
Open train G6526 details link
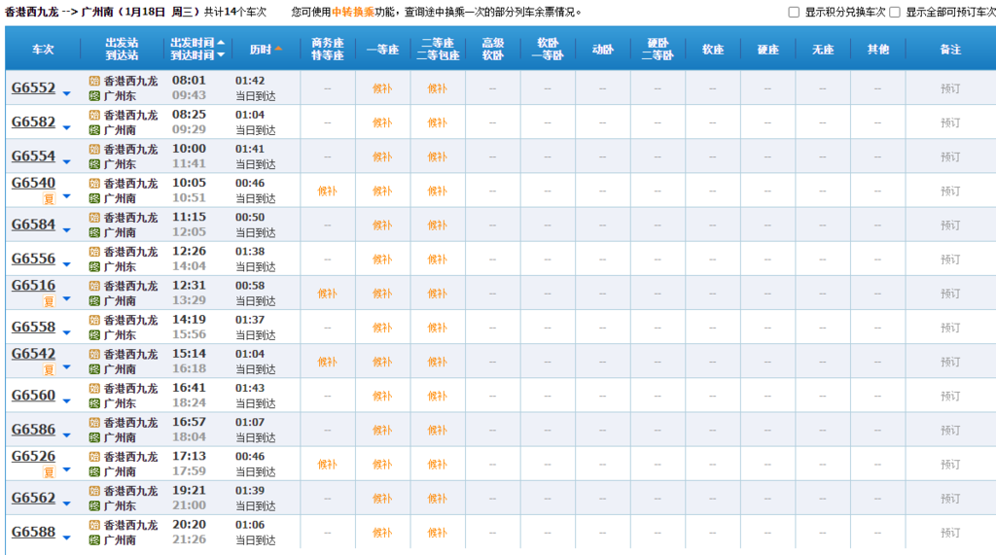point(34,457)
